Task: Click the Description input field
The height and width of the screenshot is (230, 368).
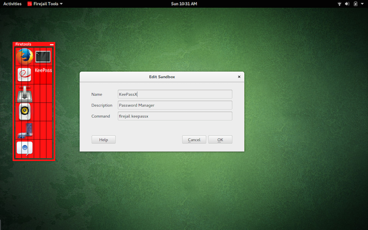Action: tap(175, 105)
